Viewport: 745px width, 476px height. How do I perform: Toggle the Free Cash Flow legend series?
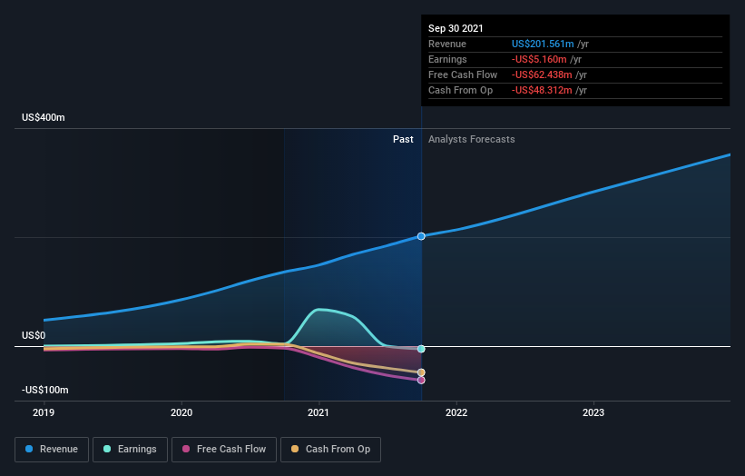[x=224, y=450]
